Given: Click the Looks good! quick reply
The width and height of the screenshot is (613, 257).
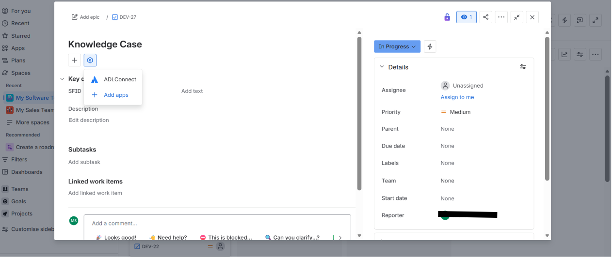Looking at the screenshot, I should coord(116,238).
